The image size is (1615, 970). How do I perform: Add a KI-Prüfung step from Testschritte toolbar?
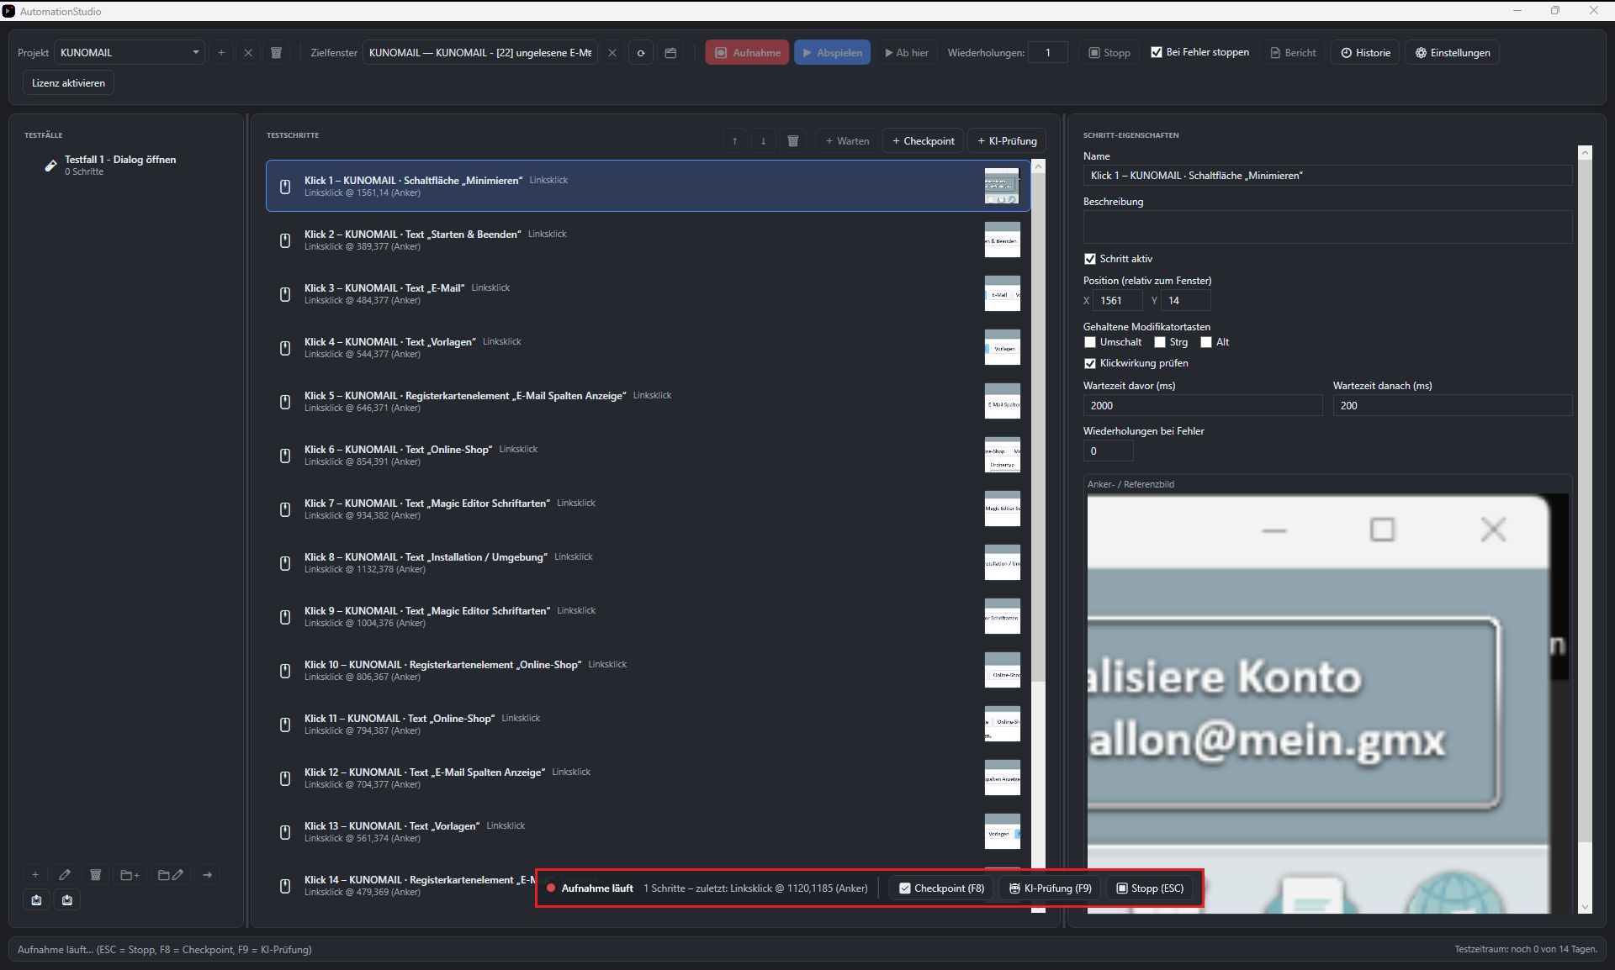pyautogui.click(x=1007, y=140)
